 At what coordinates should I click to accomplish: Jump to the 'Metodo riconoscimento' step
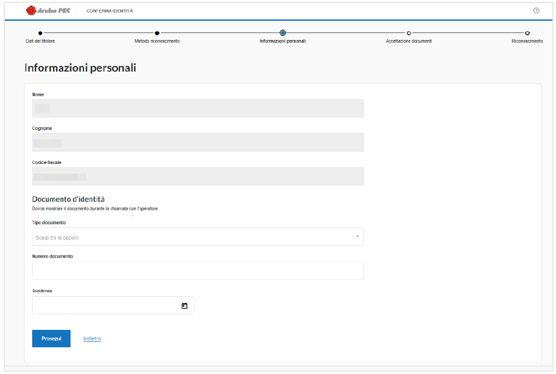pyautogui.click(x=157, y=33)
